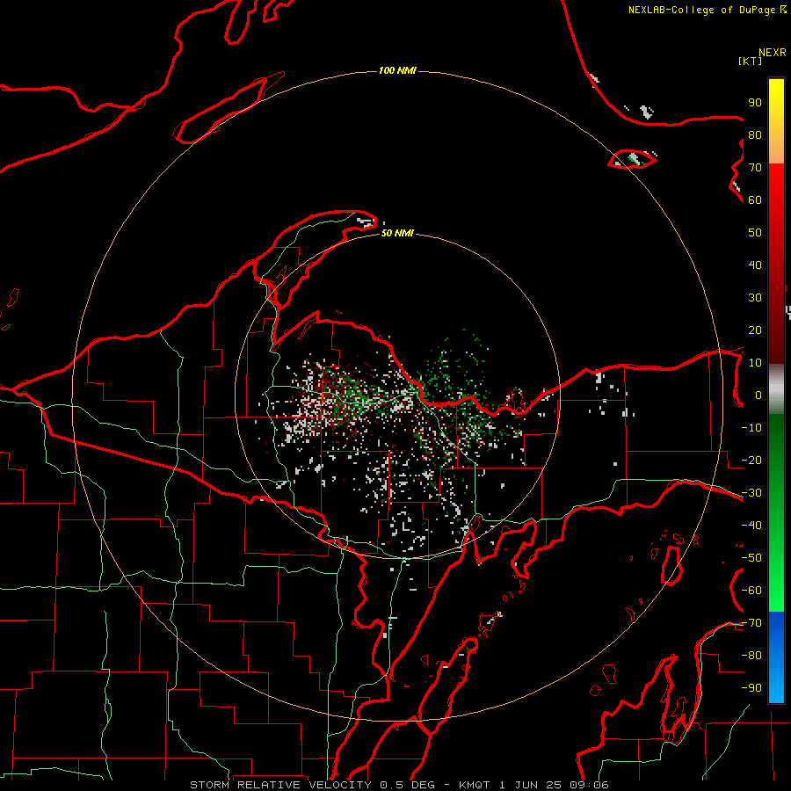Pick the gray zero band of the color scale
Image resolution: width=791 pixels, height=791 pixels.
tap(776, 389)
